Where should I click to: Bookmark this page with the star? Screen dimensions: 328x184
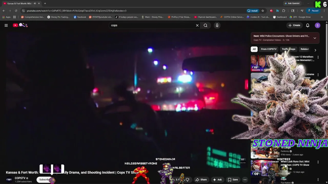coord(263,11)
